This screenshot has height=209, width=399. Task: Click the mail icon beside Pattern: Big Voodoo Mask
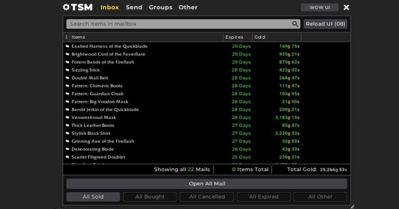[x=67, y=102]
